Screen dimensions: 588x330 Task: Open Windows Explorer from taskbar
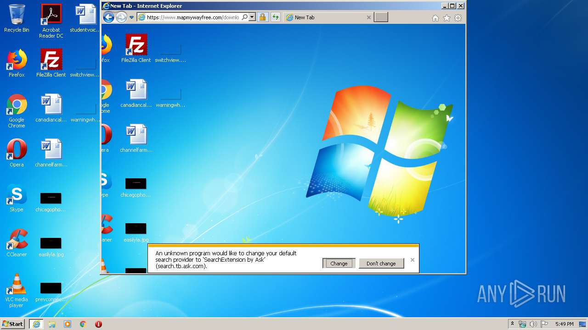52,324
